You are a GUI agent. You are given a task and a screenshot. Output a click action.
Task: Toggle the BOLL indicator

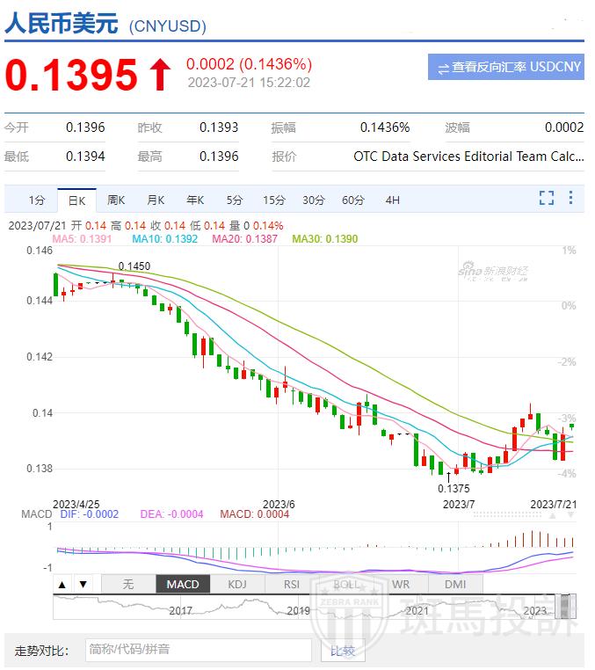click(x=346, y=584)
